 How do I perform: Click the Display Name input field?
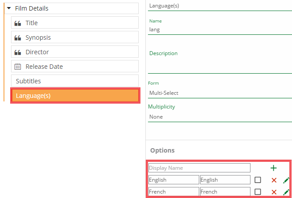tap(199, 168)
